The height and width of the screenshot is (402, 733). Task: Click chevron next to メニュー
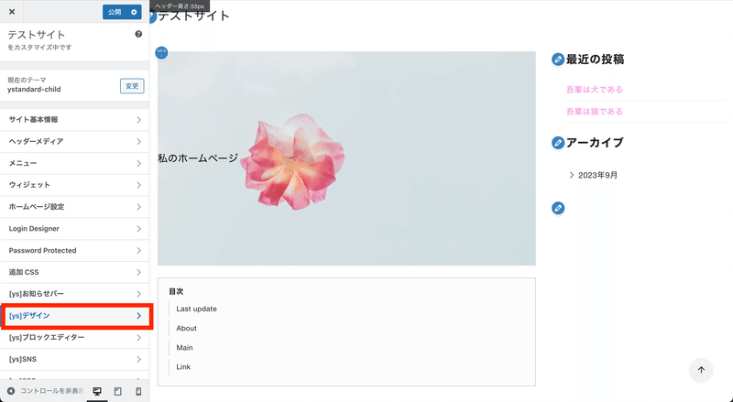point(139,164)
